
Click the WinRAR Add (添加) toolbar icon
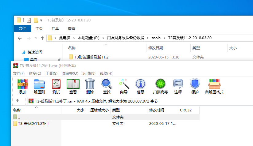point(22,84)
